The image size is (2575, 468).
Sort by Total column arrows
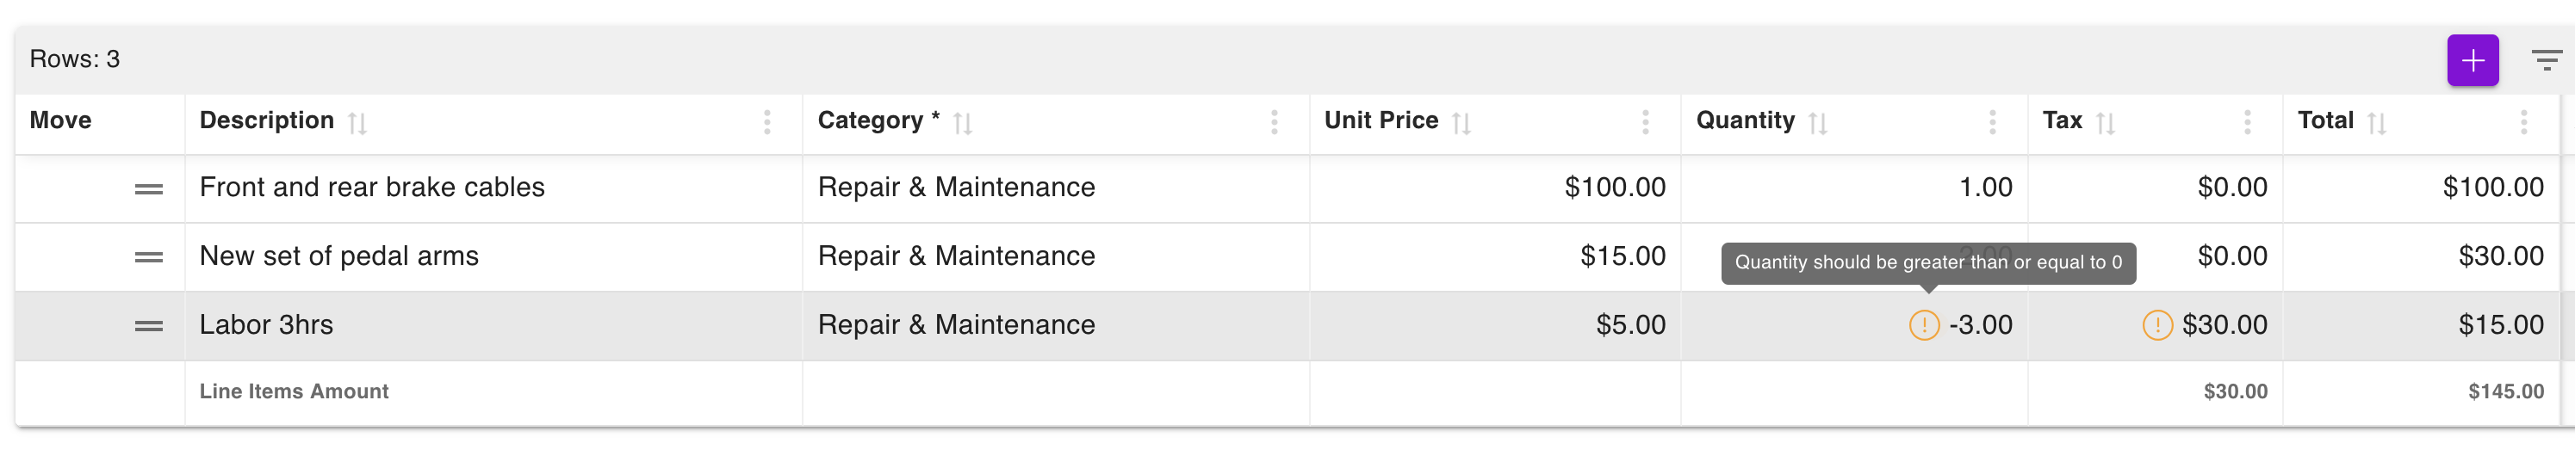(x=2376, y=123)
